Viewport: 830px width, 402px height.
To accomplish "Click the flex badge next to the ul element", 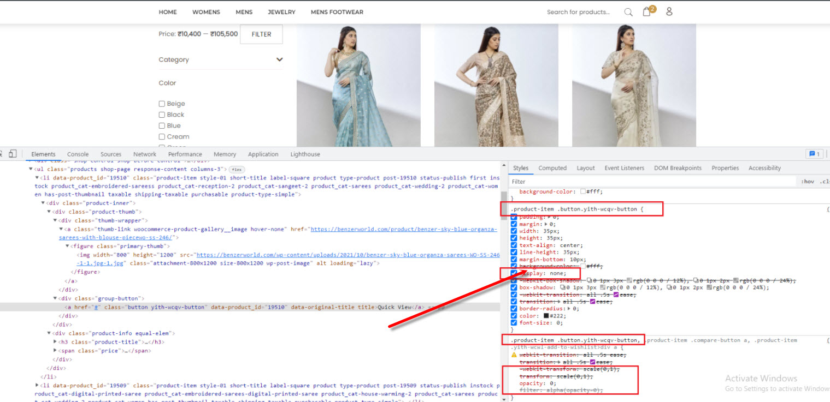I will pos(237,169).
